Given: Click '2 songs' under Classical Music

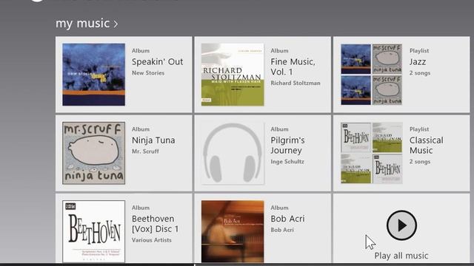Looking at the screenshot, I should (x=420, y=162).
